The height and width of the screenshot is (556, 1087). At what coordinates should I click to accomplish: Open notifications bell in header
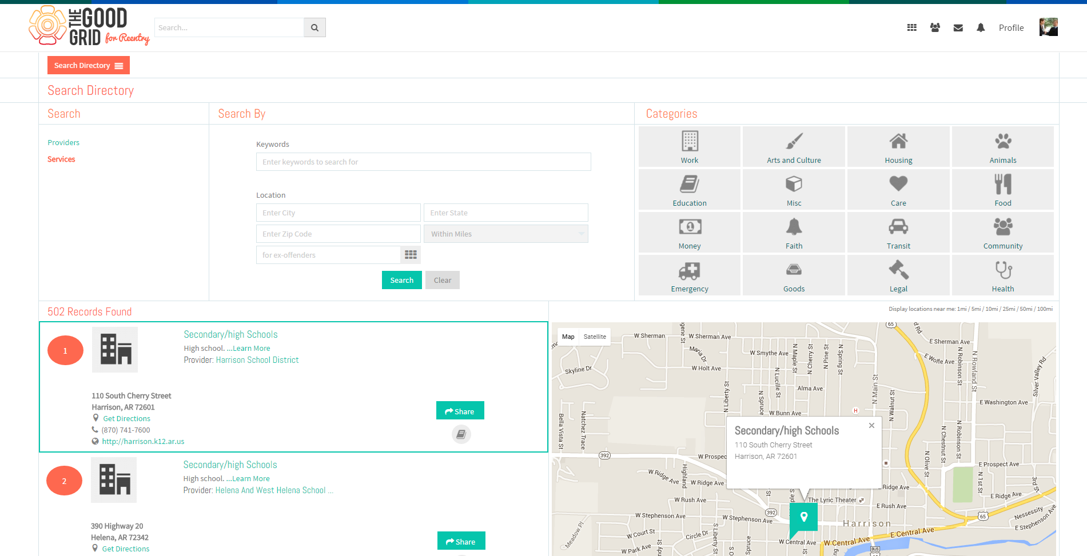981,27
